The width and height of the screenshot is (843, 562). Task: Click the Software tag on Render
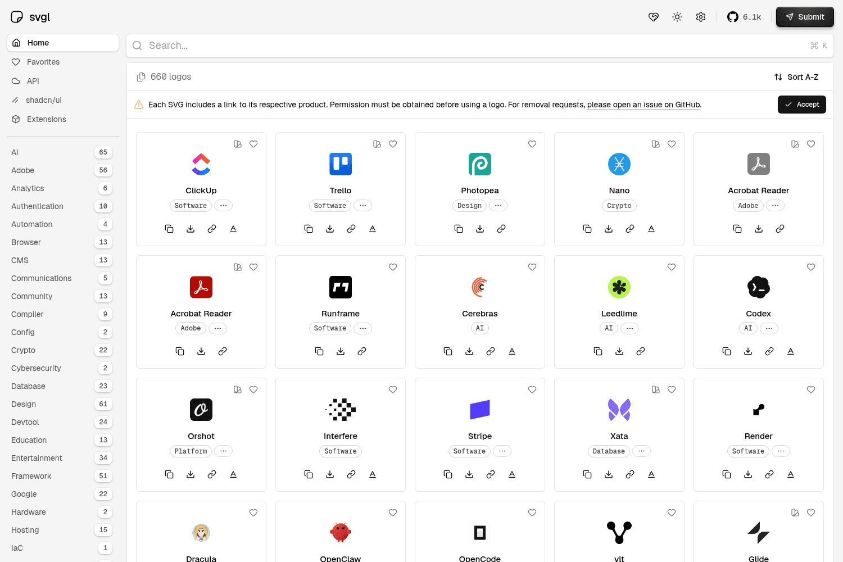[x=748, y=451]
